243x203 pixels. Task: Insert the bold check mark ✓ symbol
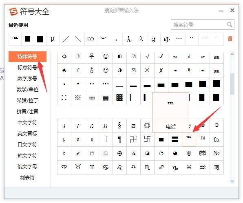[x=161, y=57]
